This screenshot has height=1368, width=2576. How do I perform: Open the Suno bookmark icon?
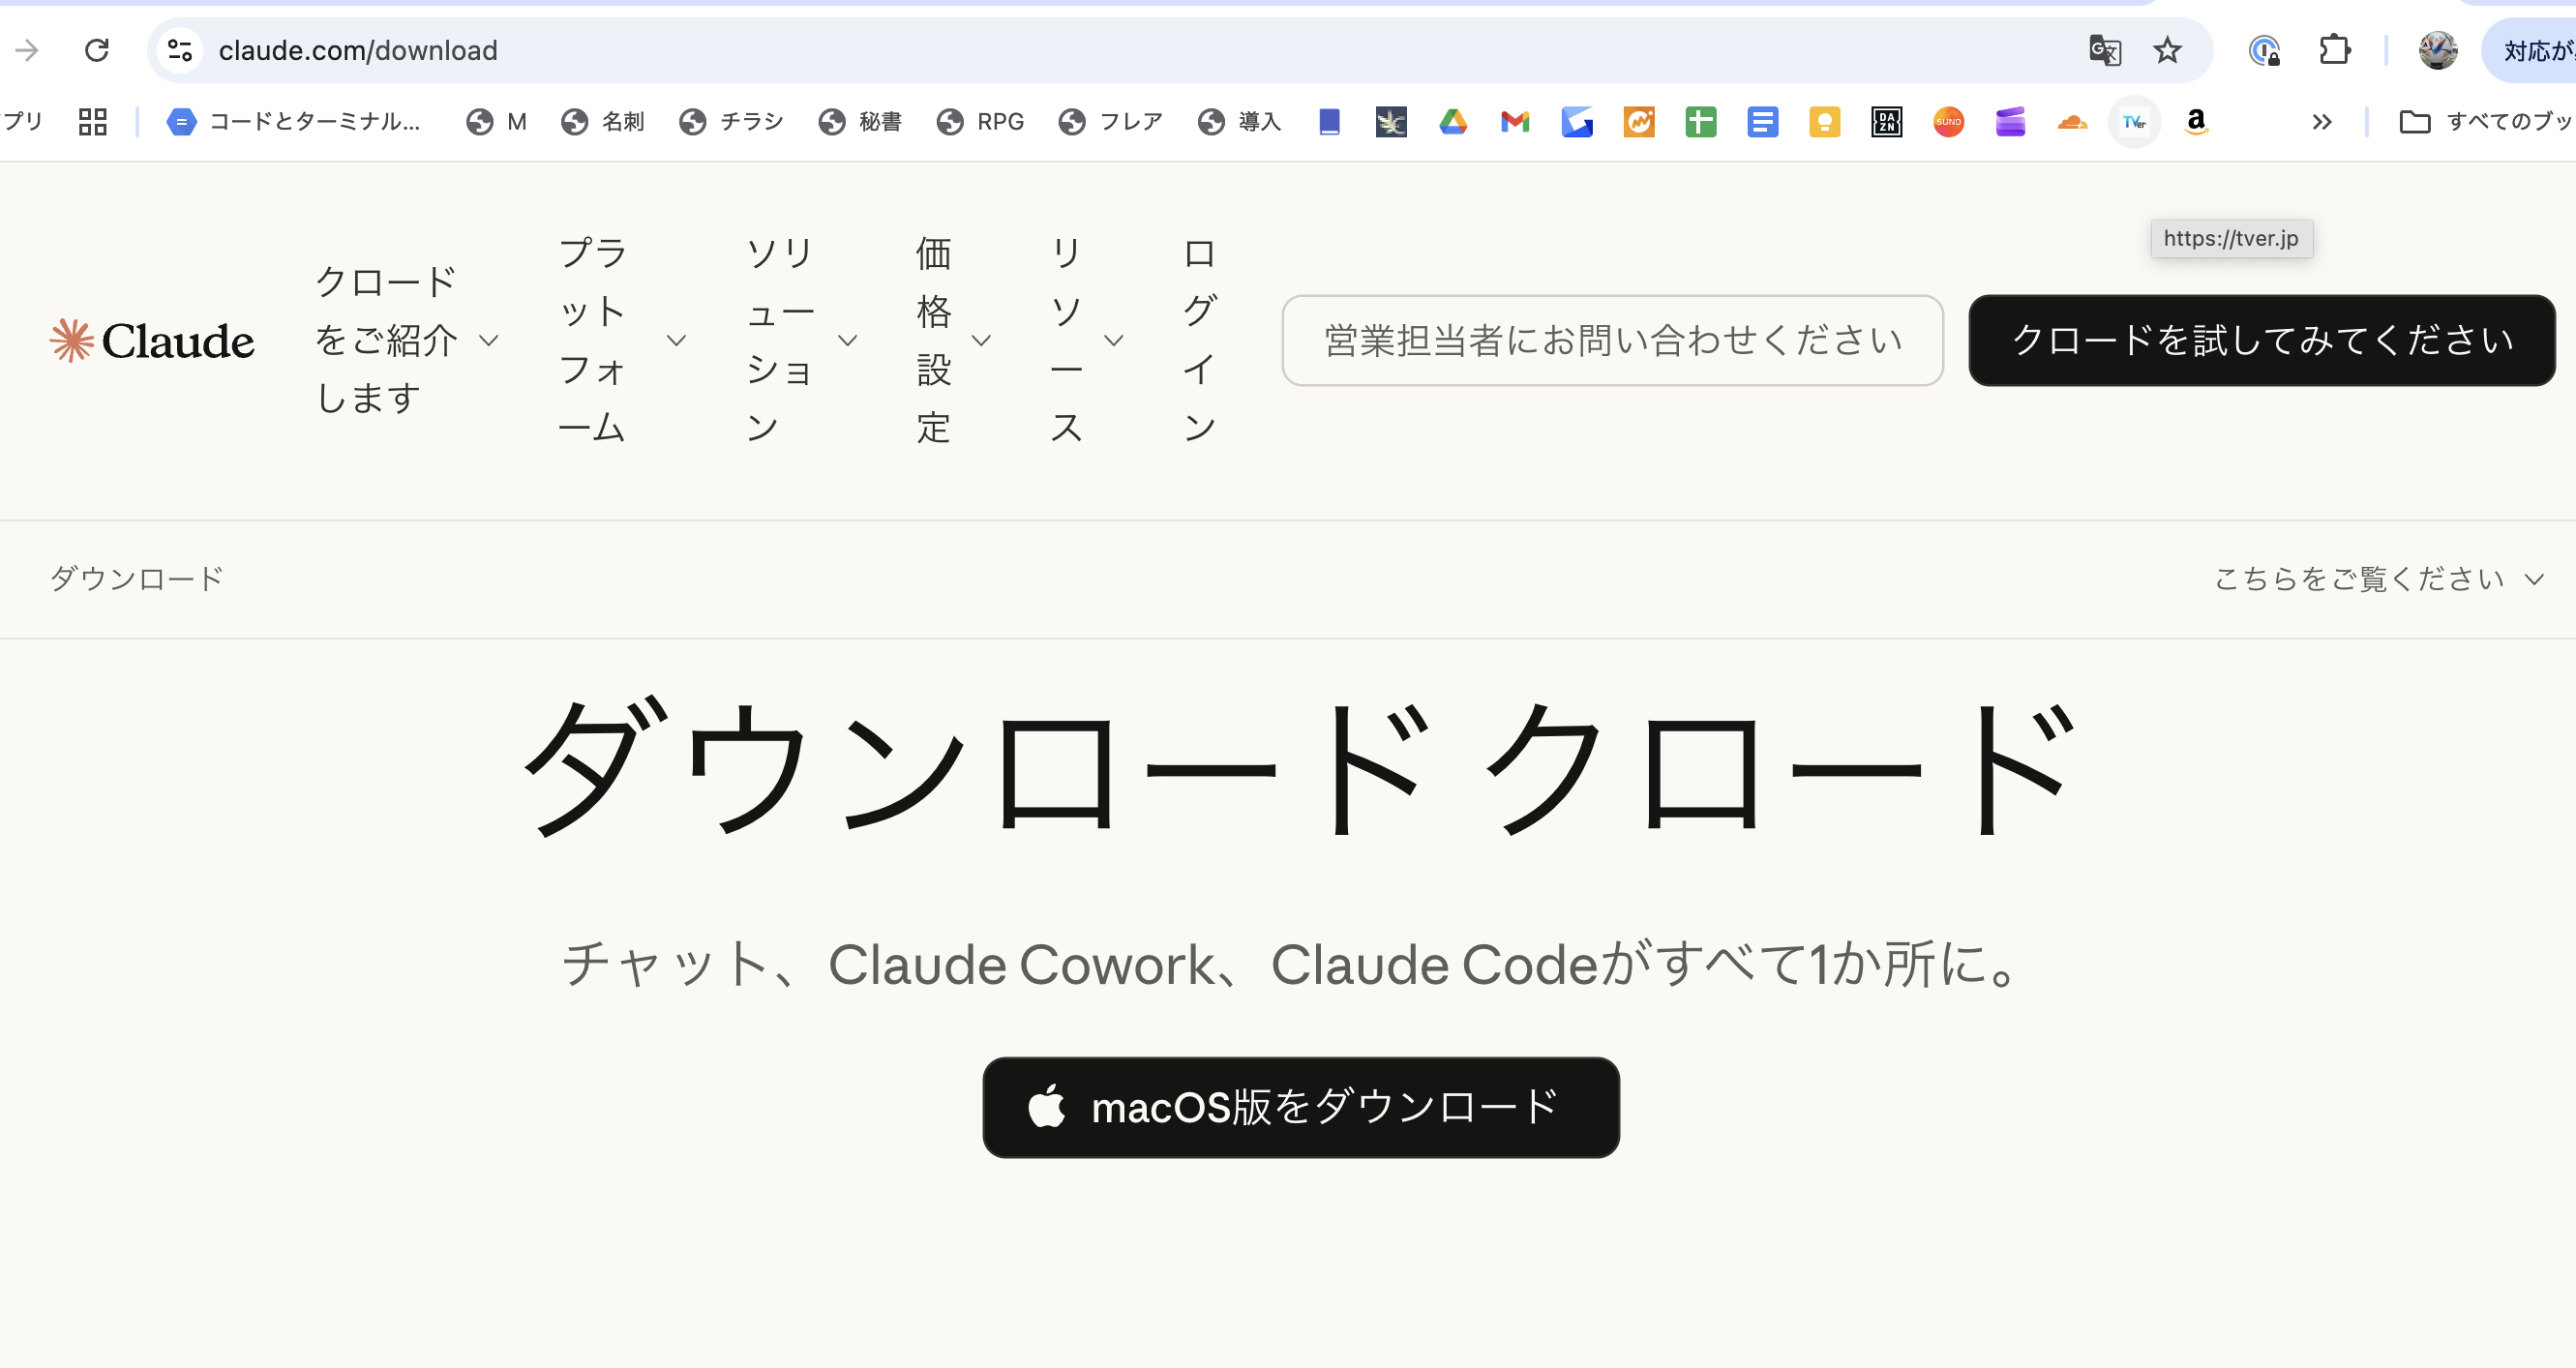tap(1948, 121)
